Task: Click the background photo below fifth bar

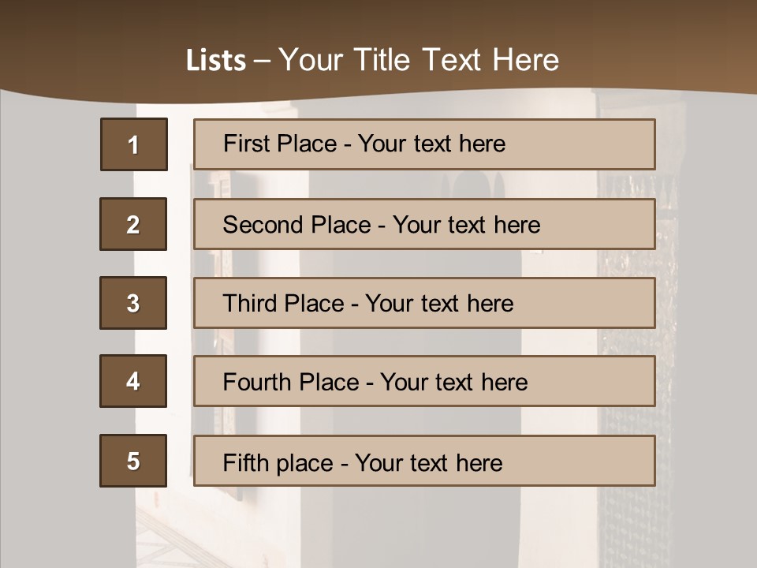Action: [x=394, y=529]
